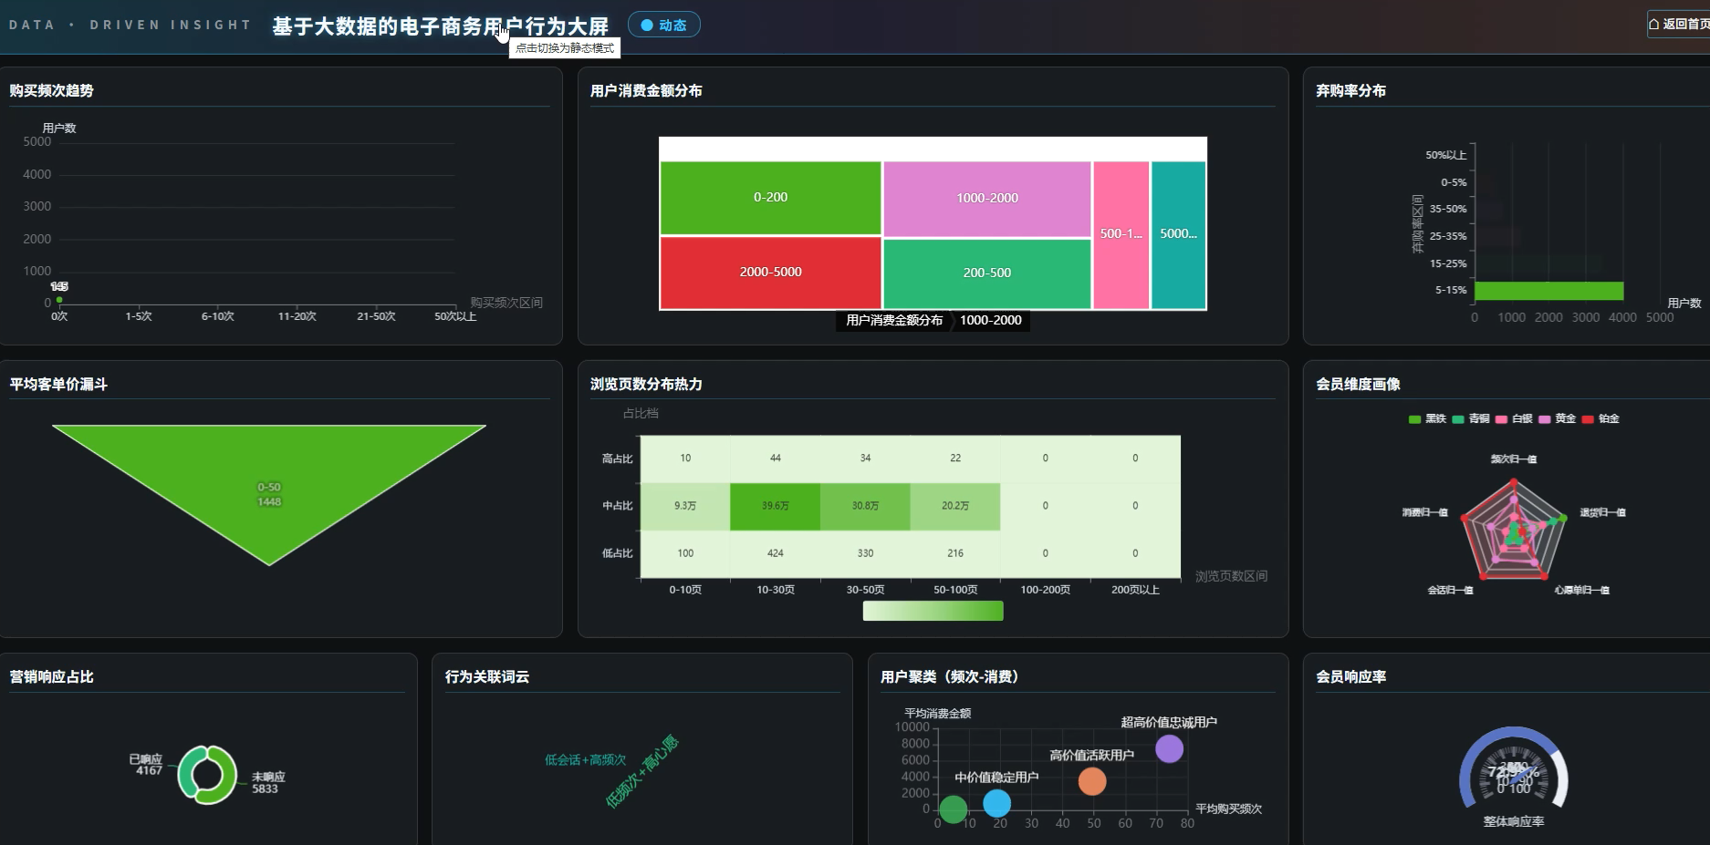
Task: Click the green data point at 0次
Action: [59, 300]
